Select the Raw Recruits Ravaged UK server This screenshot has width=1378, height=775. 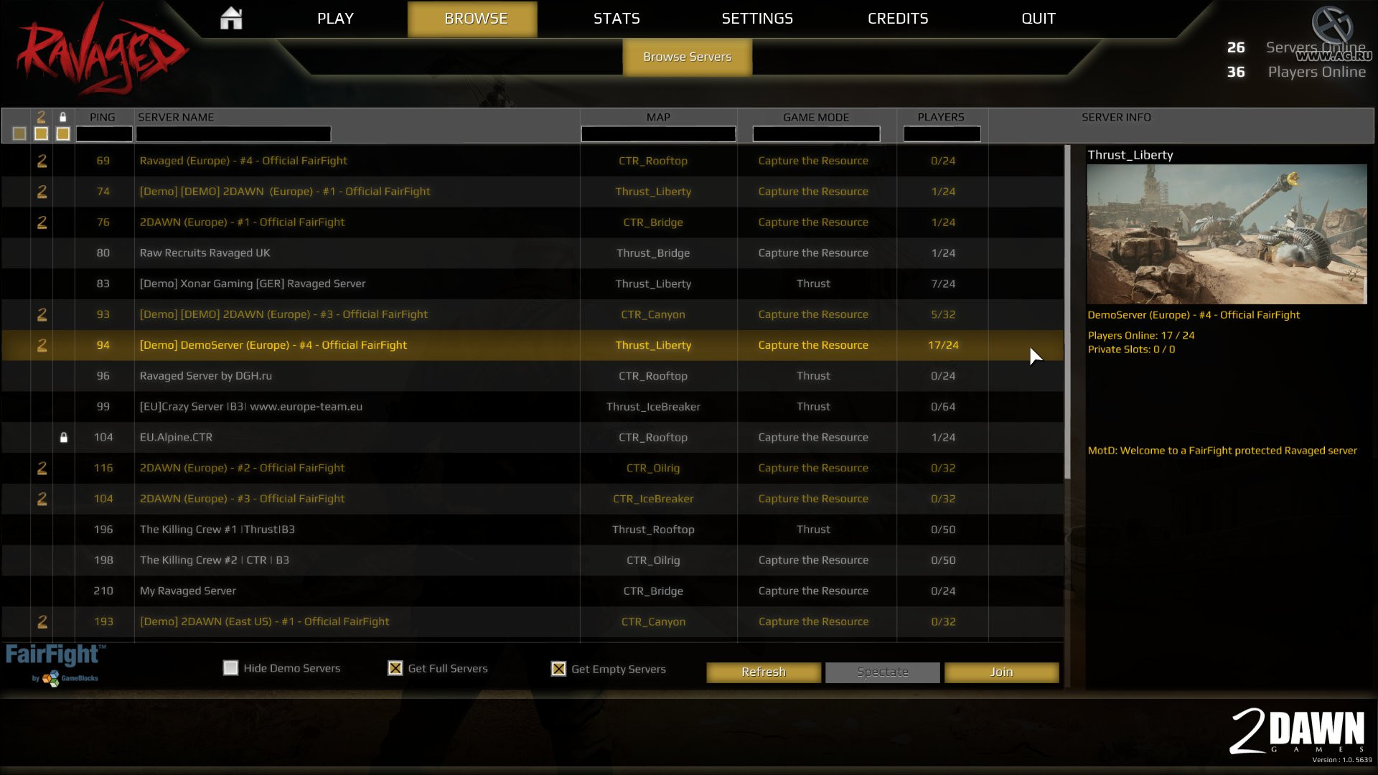click(x=533, y=253)
